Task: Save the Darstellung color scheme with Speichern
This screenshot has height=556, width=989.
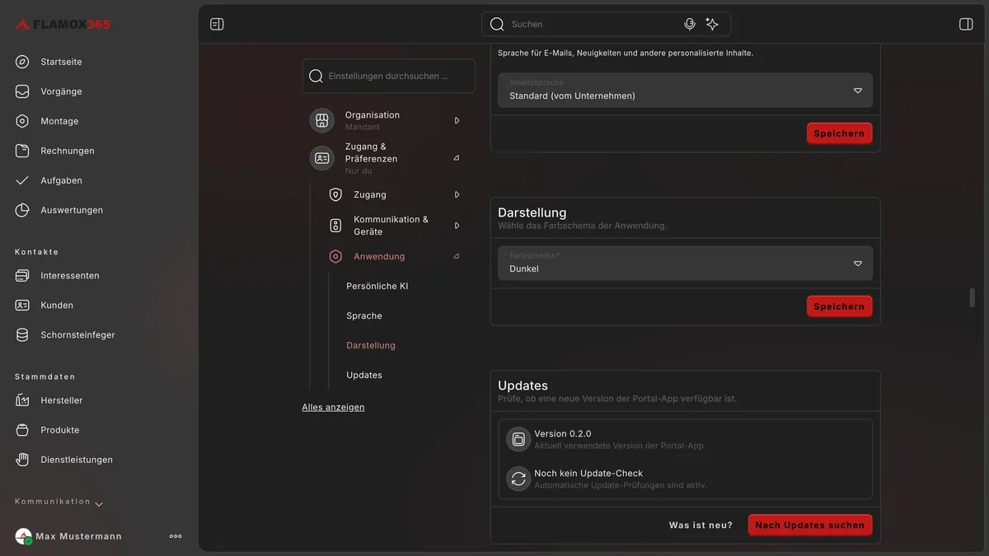Action: coord(839,306)
